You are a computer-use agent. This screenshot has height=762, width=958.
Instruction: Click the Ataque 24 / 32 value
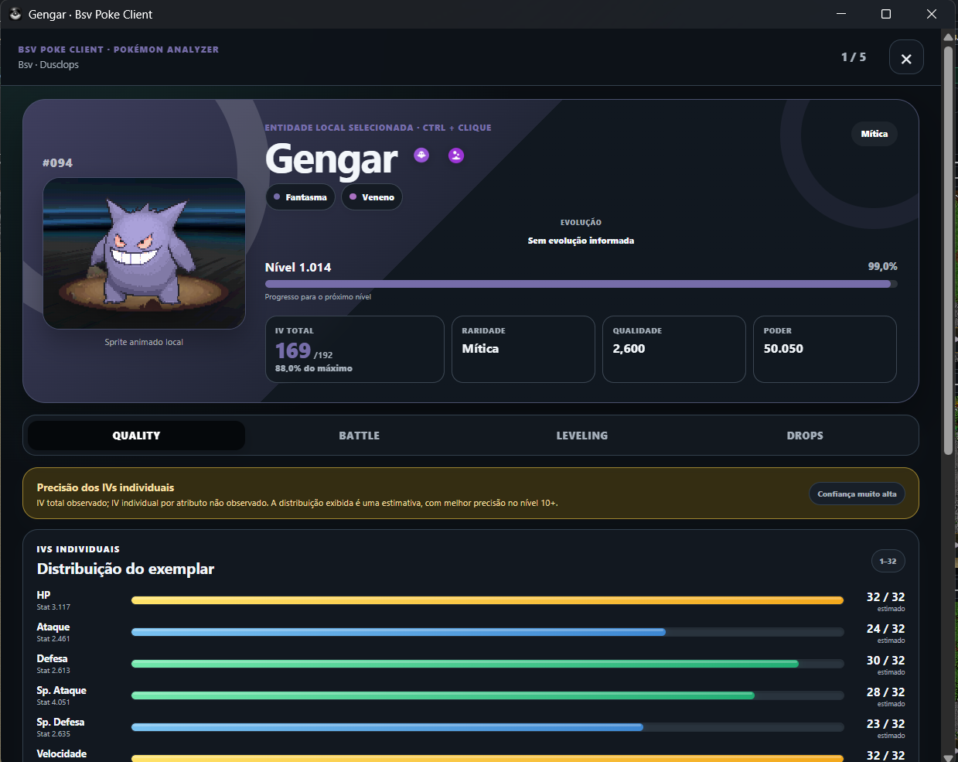click(x=885, y=629)
